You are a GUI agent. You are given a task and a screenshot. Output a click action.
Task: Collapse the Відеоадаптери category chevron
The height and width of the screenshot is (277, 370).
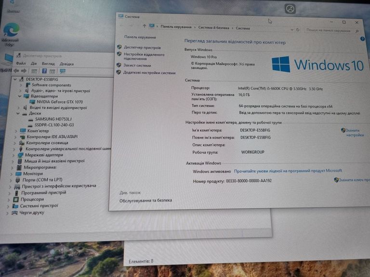(20, 96)
